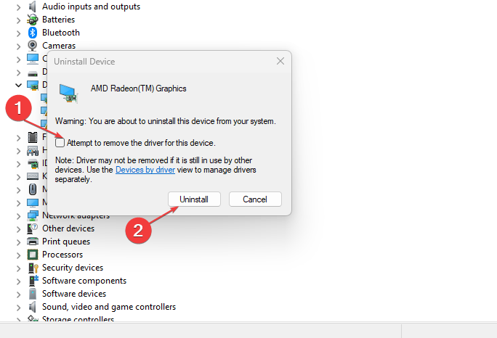Viewport: 497px width, 338px height.
Task: Click the IDE controllers category icon
Action: tap(32, 164)
